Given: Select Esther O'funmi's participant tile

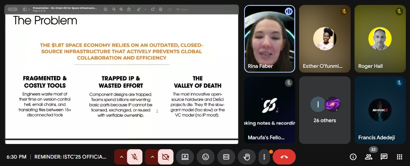Looking at the screenshot, I should click(325, 39).
